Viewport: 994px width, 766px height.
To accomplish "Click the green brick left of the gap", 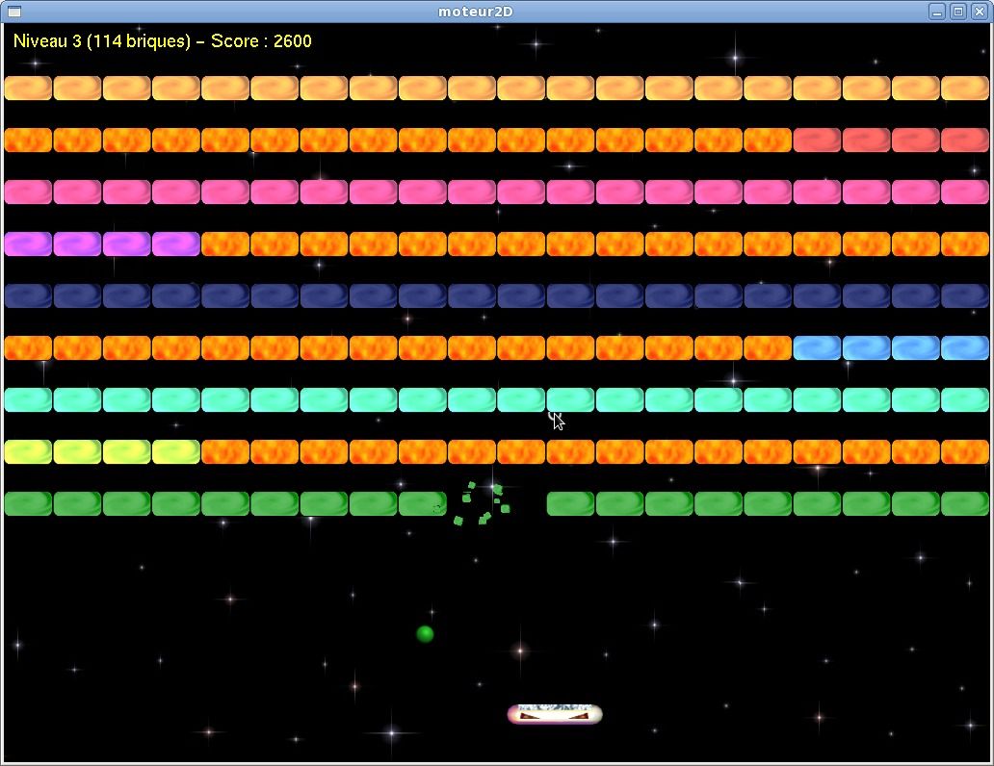I will 422,503.
